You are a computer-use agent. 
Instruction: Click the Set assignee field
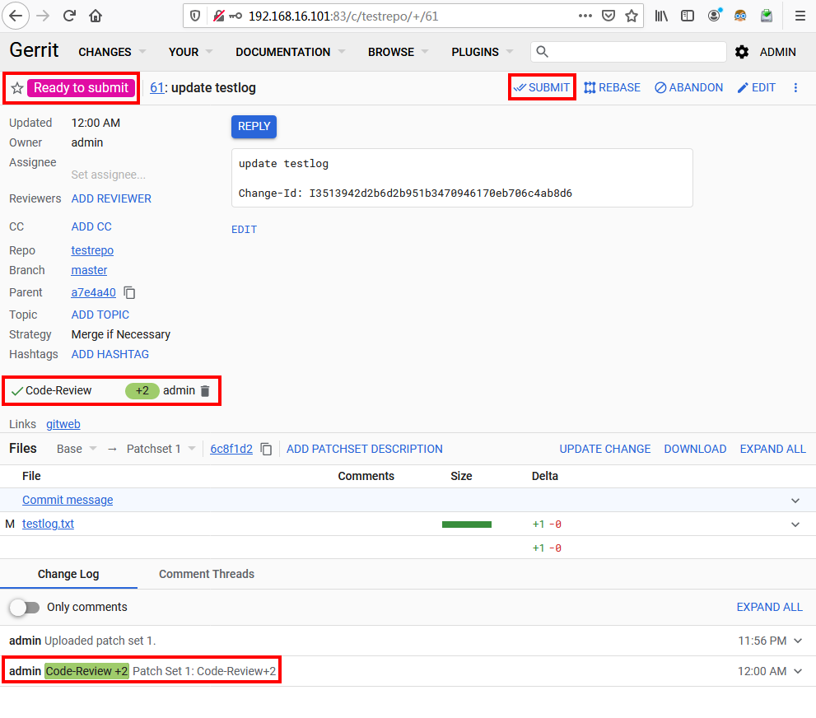point(108,175)
